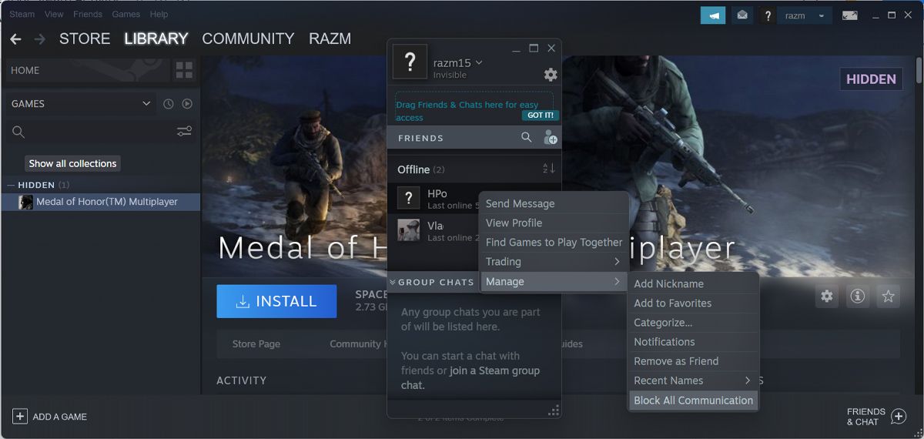Viewport: 924px width, 439px height.
Task: Select Medal of Honor(TM) Multiplayer in library
Action: tap(101, 202)
